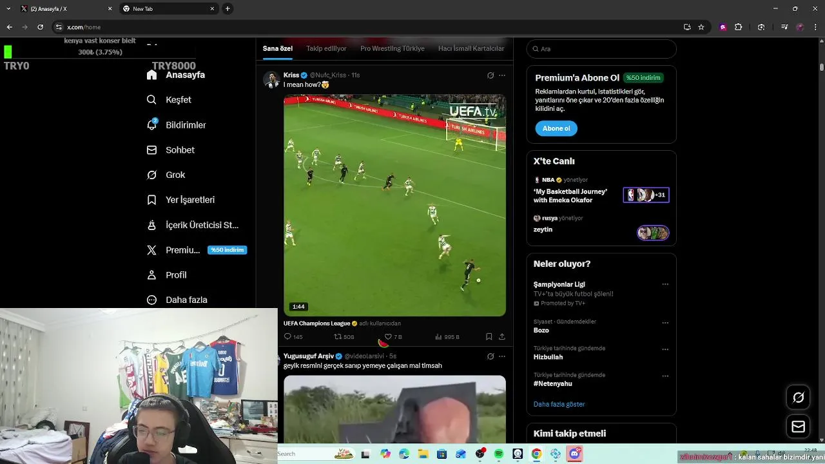Click Grok icon on Yugusuguf Arşiv post
The width and height of the screenshot is (825, 464).
pos(490,356)
